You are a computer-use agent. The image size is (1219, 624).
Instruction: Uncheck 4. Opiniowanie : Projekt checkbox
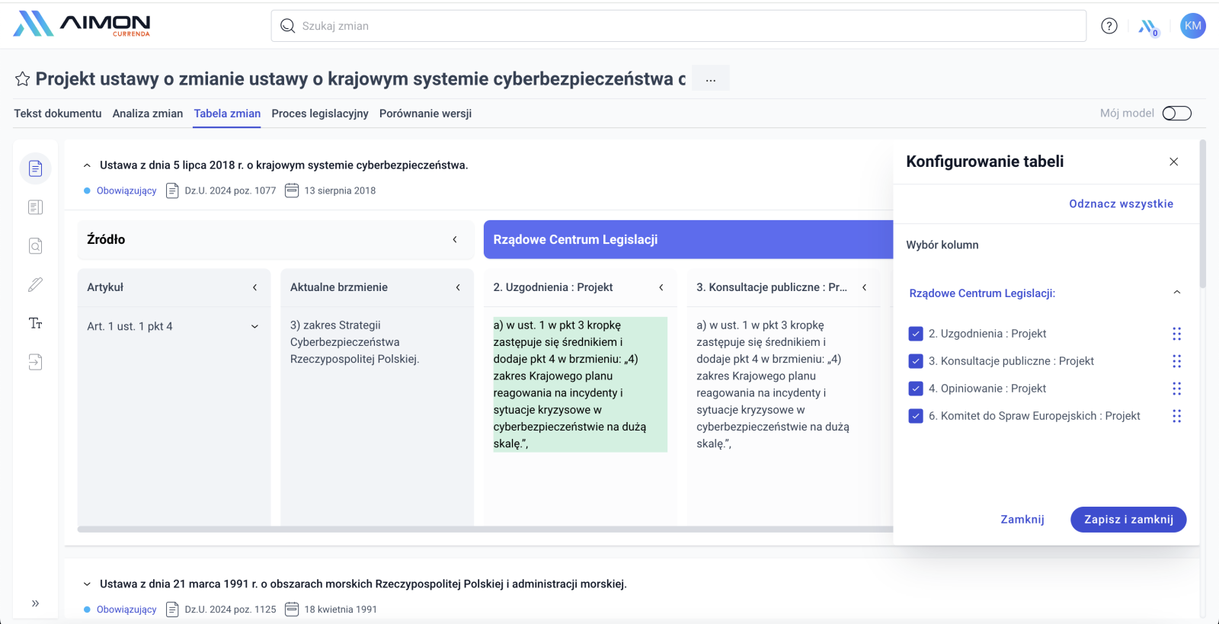click(x=916, y=389)
